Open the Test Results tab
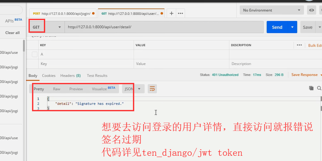 pyautogui.click(x=97, y=75)
